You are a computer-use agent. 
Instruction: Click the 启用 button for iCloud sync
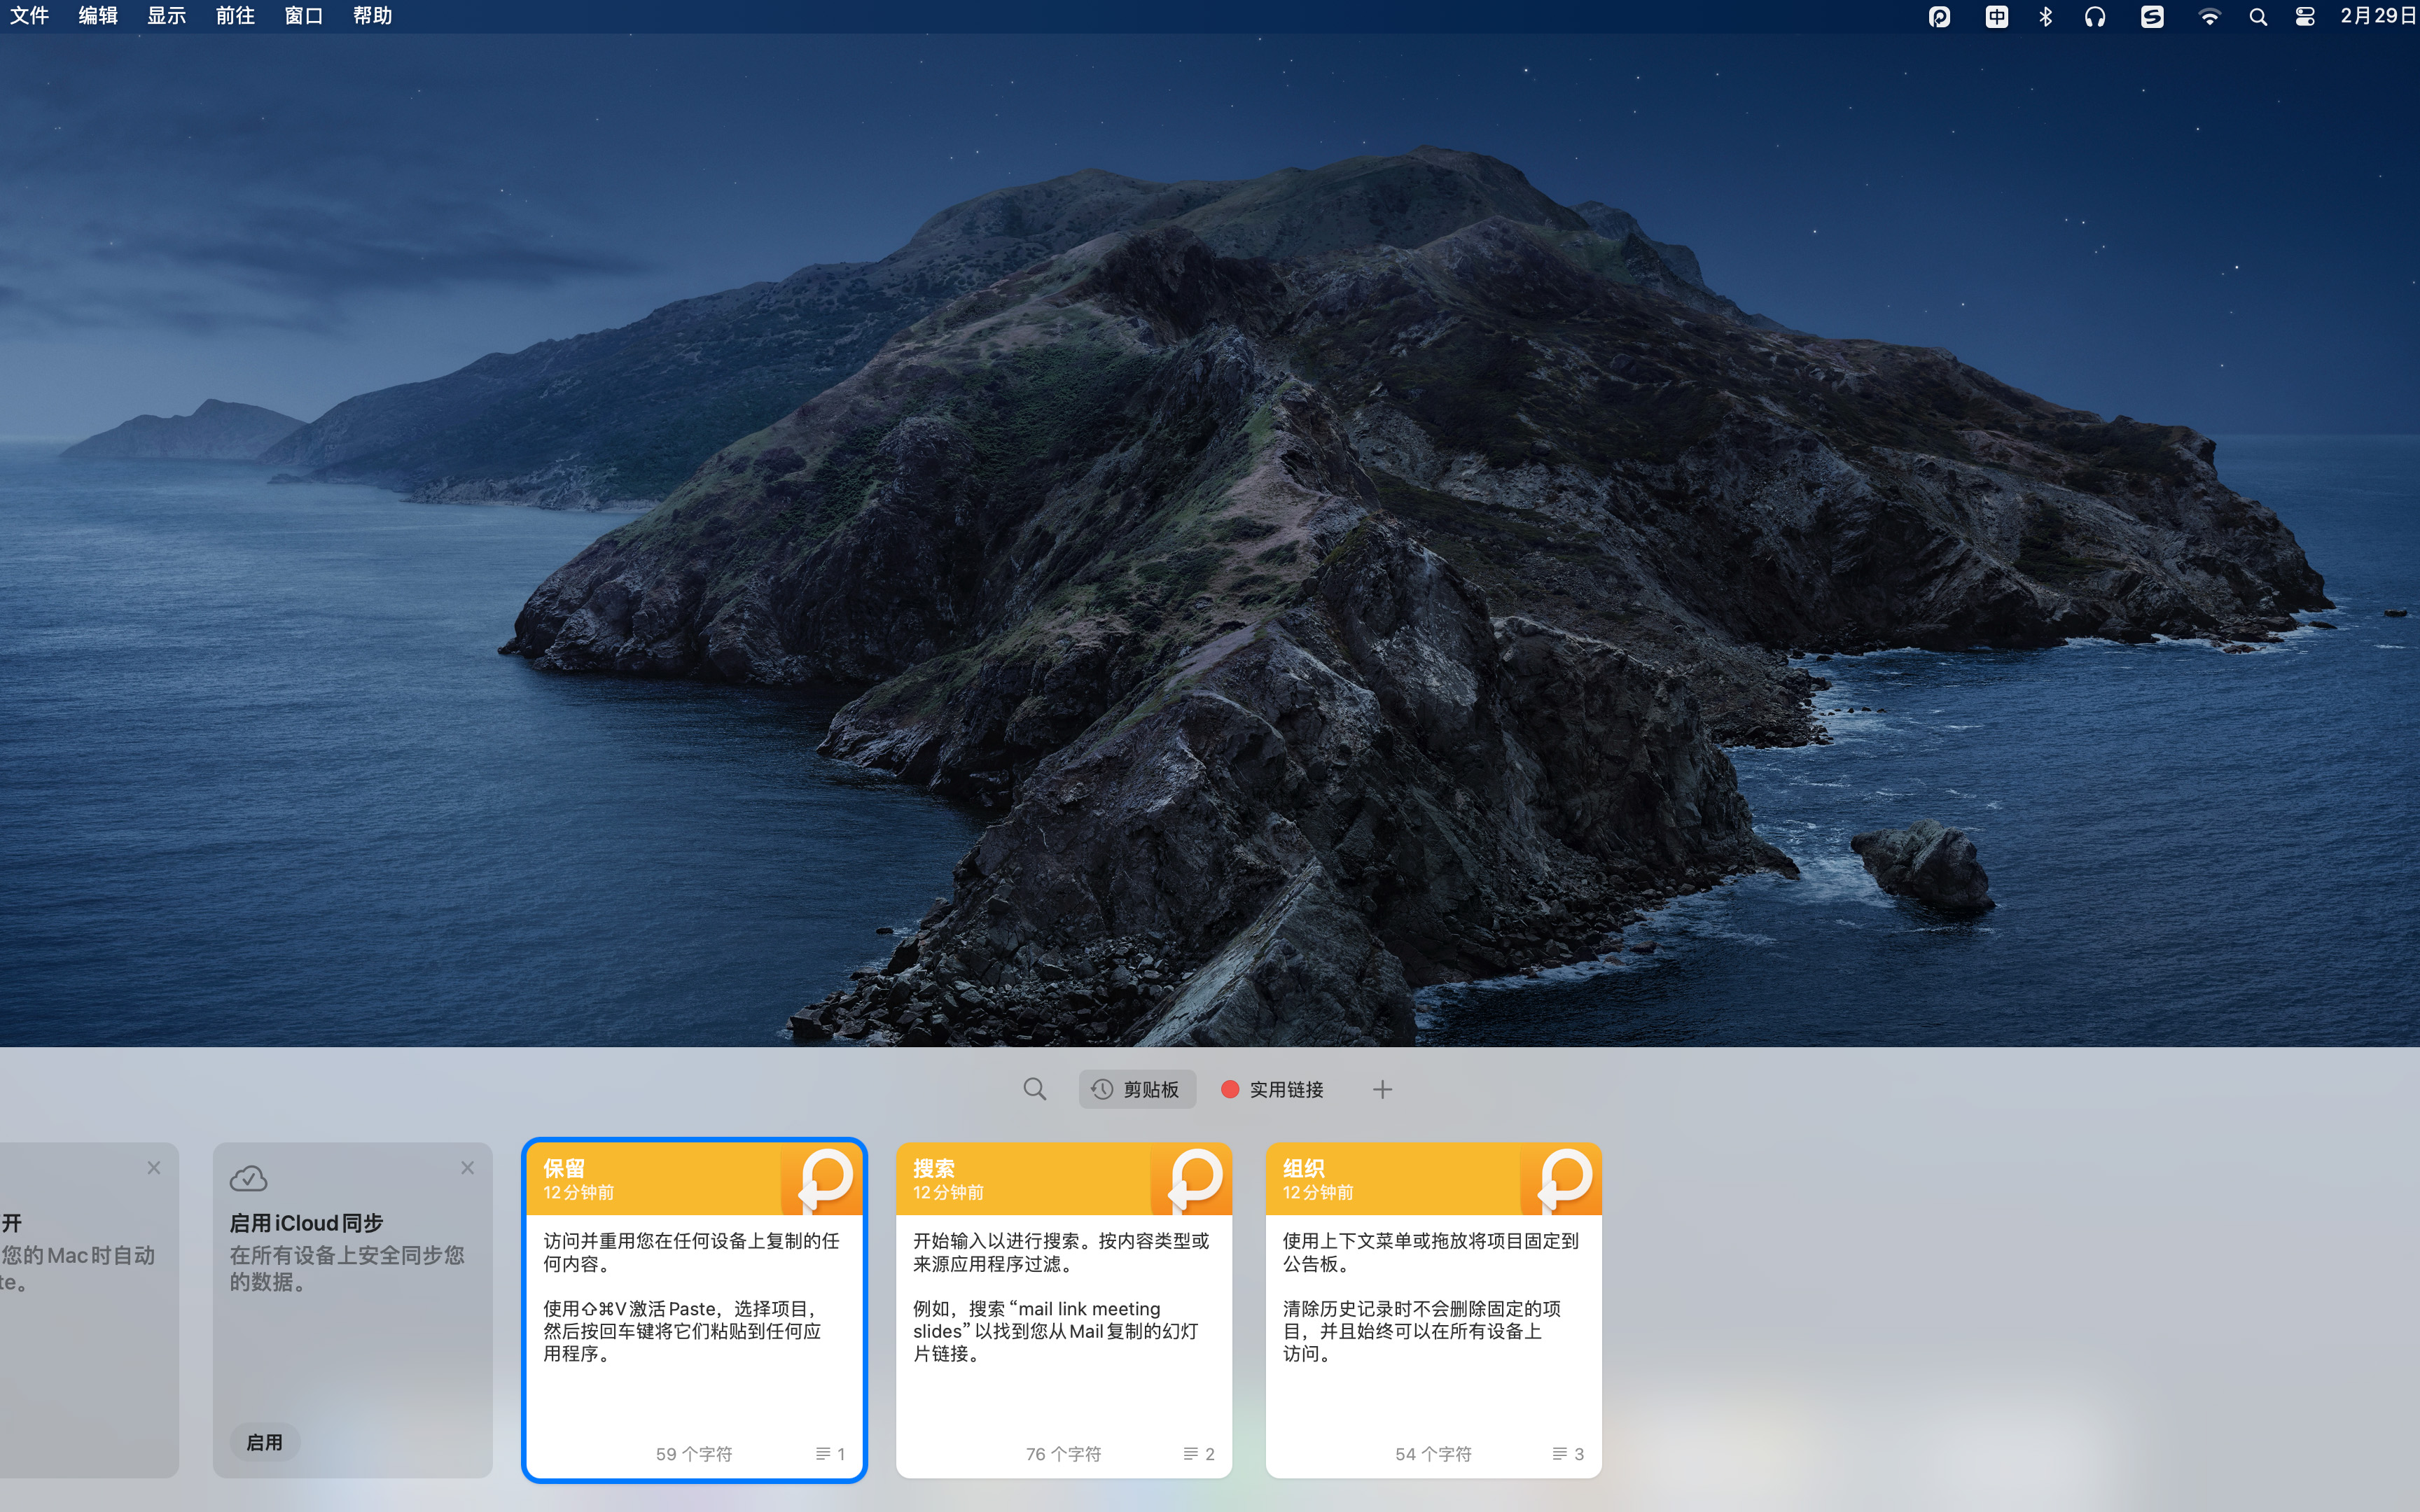pos(264,1442)
